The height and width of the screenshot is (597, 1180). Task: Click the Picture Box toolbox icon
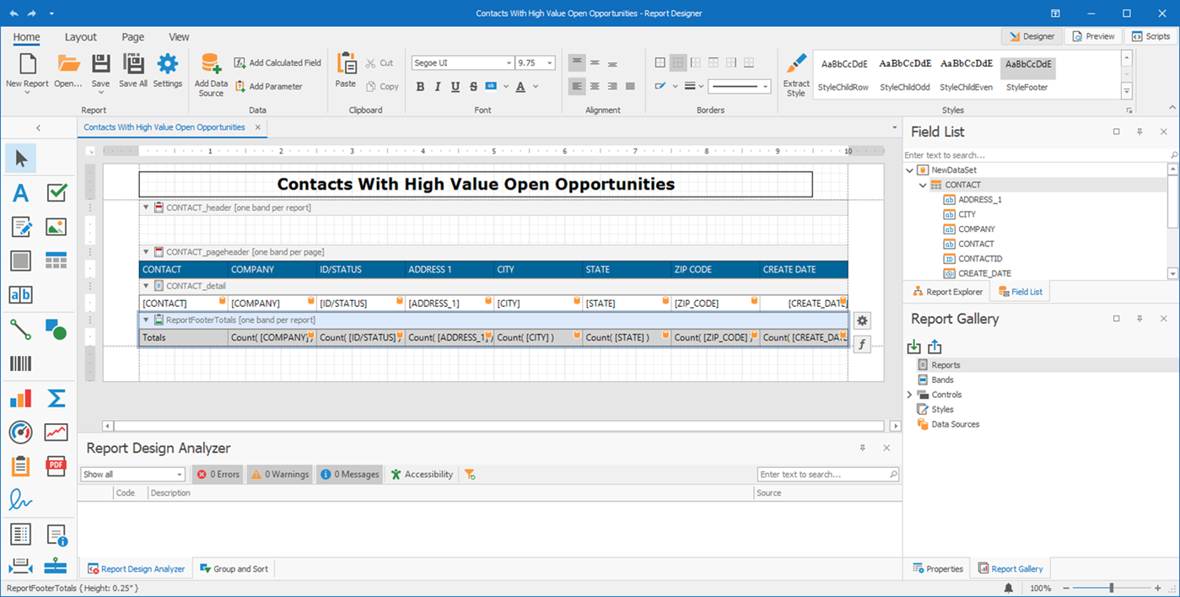(x=56, y=227)
